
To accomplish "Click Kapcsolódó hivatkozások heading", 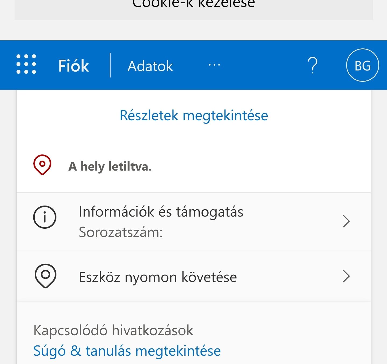I will pyautogui.click(x=113, y=330).
